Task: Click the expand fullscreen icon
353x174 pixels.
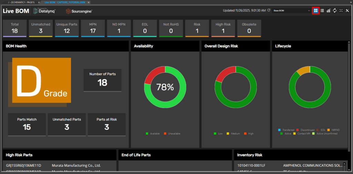Action: (x=341, y=11)
